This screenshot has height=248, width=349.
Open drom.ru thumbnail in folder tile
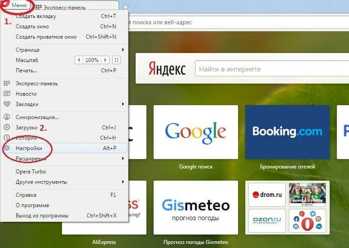[267, 195]
